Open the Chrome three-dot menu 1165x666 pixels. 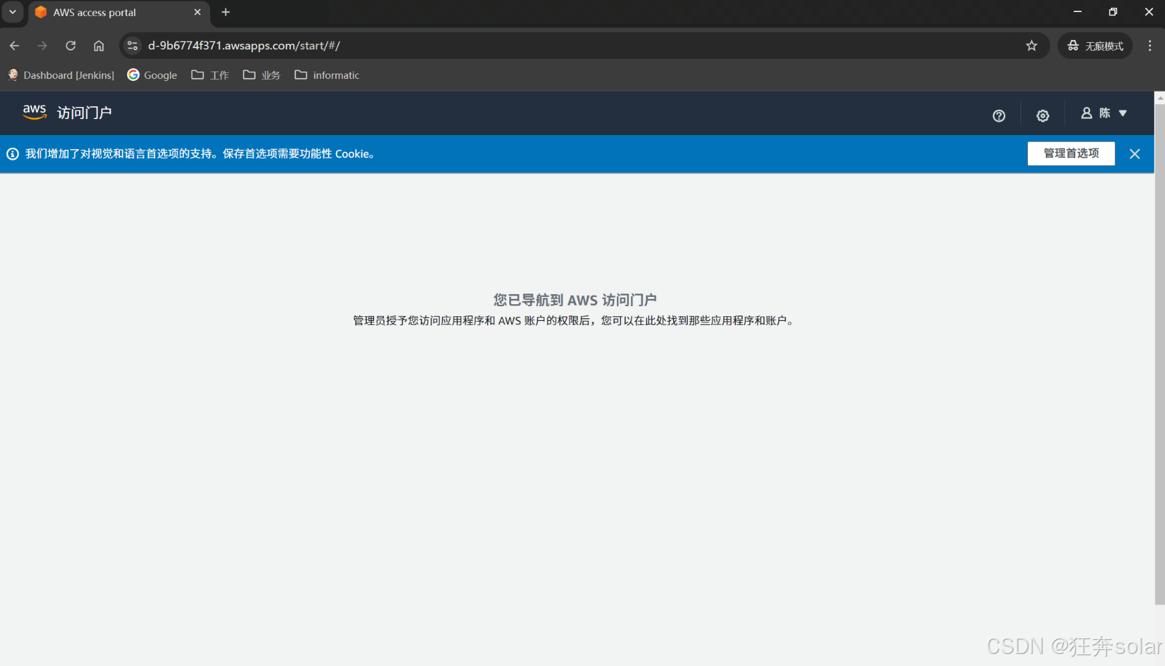click(1150, 45)
